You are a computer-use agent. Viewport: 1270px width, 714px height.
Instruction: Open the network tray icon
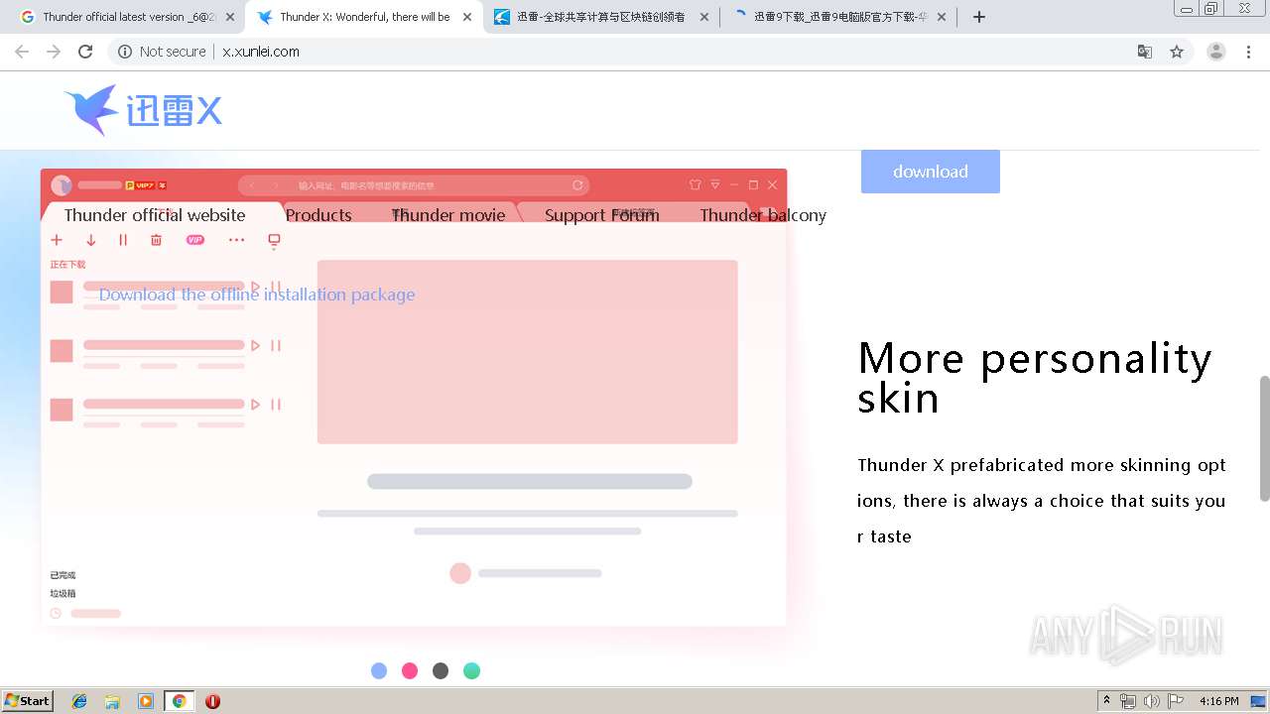(x=1128, y=701)
